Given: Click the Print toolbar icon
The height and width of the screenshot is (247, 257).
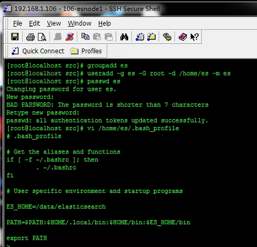Looking at the screenshot, I should (30, 37).
